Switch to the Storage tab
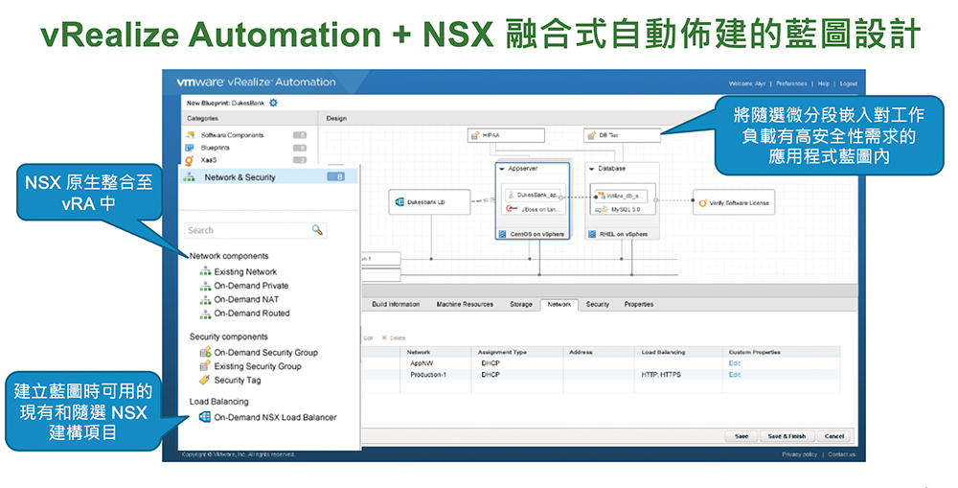The width and height of the screenshot is (958, 488). [521, 305]
